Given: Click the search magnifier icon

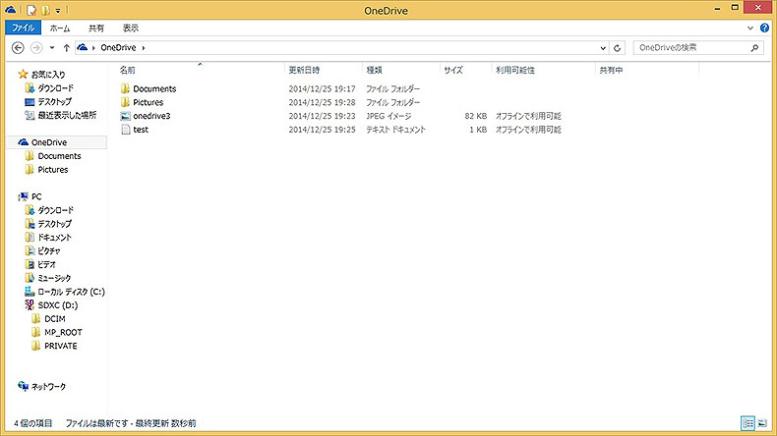Looking at the screenshot, I should [754, 47].
